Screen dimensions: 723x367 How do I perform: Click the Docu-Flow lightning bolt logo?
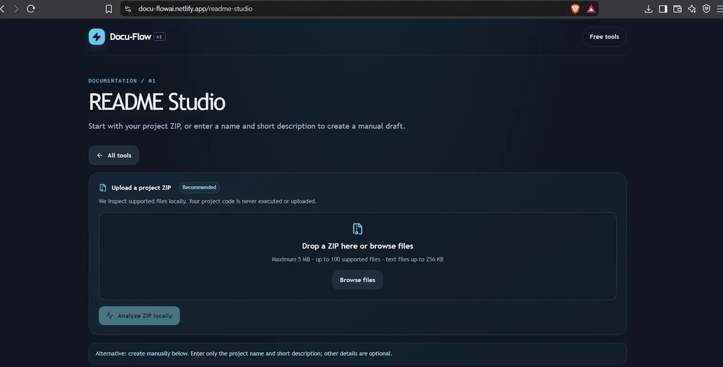[97, 37]
